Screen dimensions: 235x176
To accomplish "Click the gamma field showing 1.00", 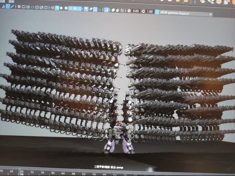I will (x=150, y=11).
